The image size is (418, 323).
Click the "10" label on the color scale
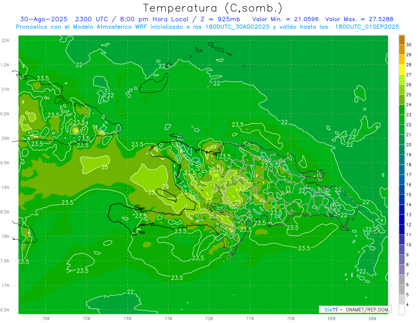click(x=409, y=245)
